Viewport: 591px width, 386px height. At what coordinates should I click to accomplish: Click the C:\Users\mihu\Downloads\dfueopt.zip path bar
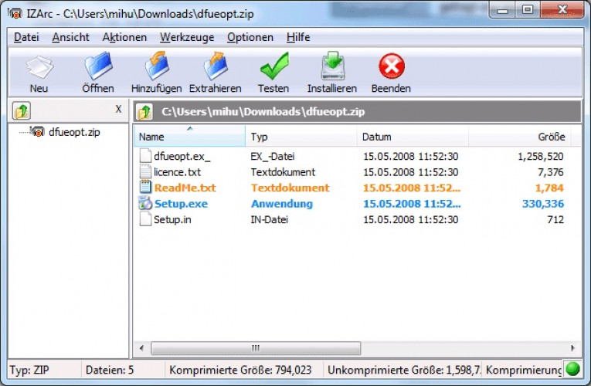tap(263, 112)
